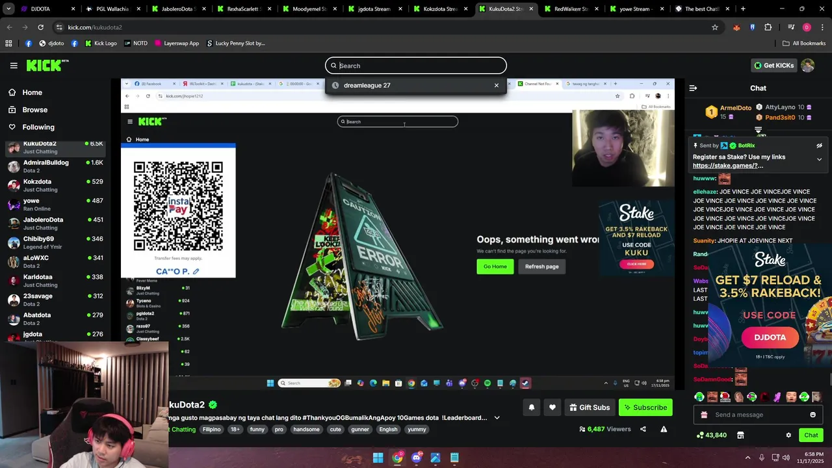Open the Layerswap App bookmark
Viewport: 832px width, 468px height.
tap(176, 44)
